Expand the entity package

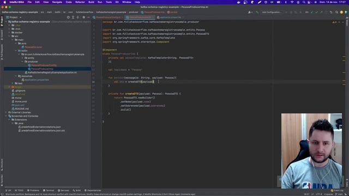[x=22, y=58]
